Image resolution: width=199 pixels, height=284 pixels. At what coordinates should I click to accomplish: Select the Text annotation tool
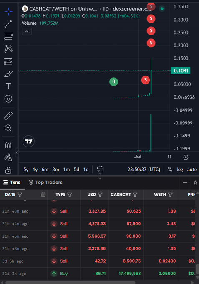[x=8, y=86]
